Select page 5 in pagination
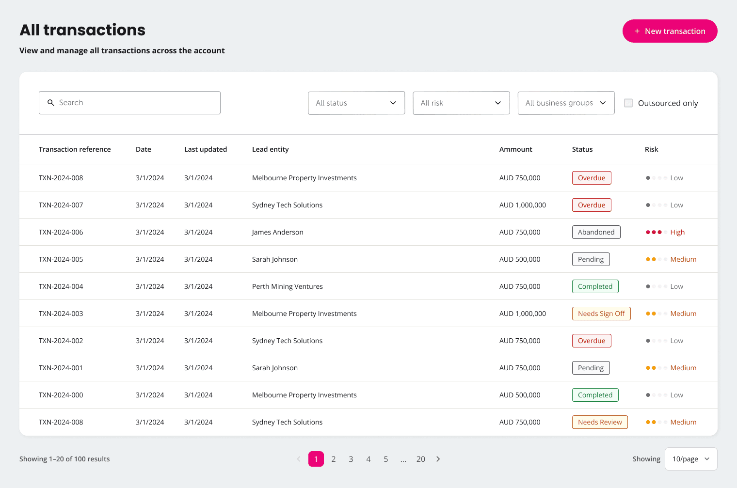The width and height of the screenshot is (737, 488). [386, 459]
